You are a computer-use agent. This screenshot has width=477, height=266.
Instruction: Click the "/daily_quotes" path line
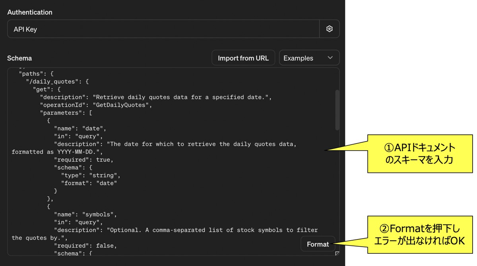click(57, 82)
